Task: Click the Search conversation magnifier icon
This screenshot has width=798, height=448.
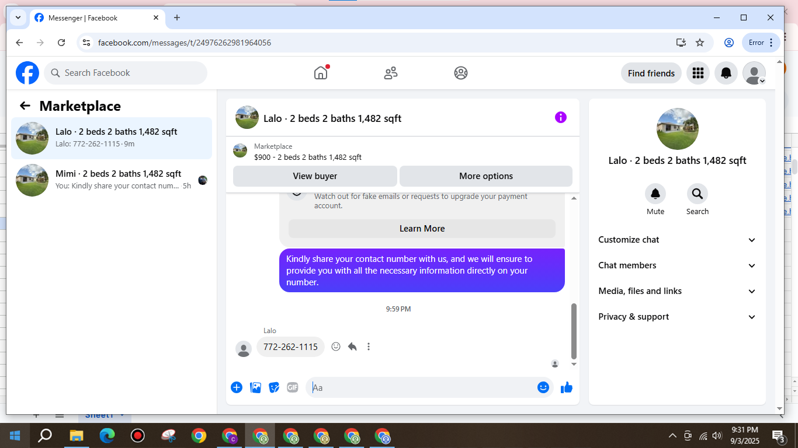Action: [698, 194]
